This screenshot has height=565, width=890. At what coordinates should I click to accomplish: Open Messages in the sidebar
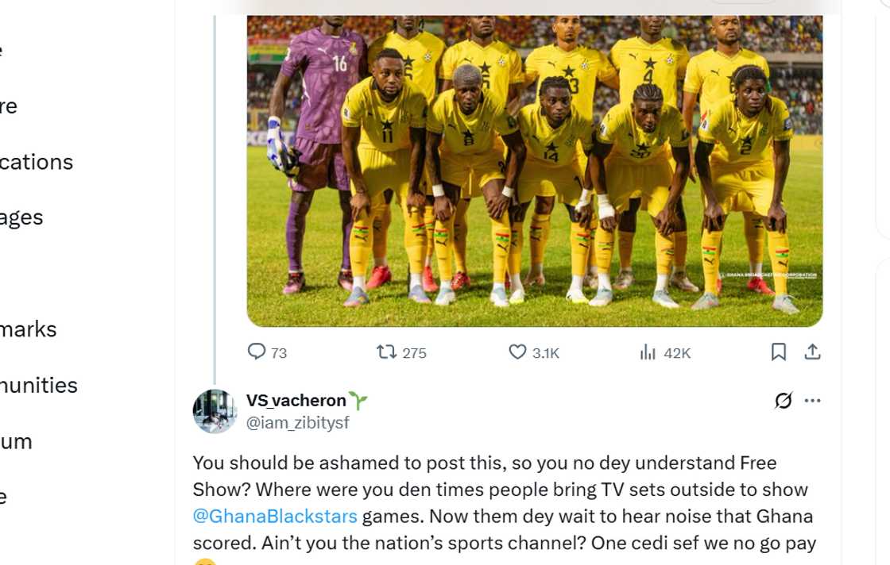pyautogui.click(x=21, y=217)
